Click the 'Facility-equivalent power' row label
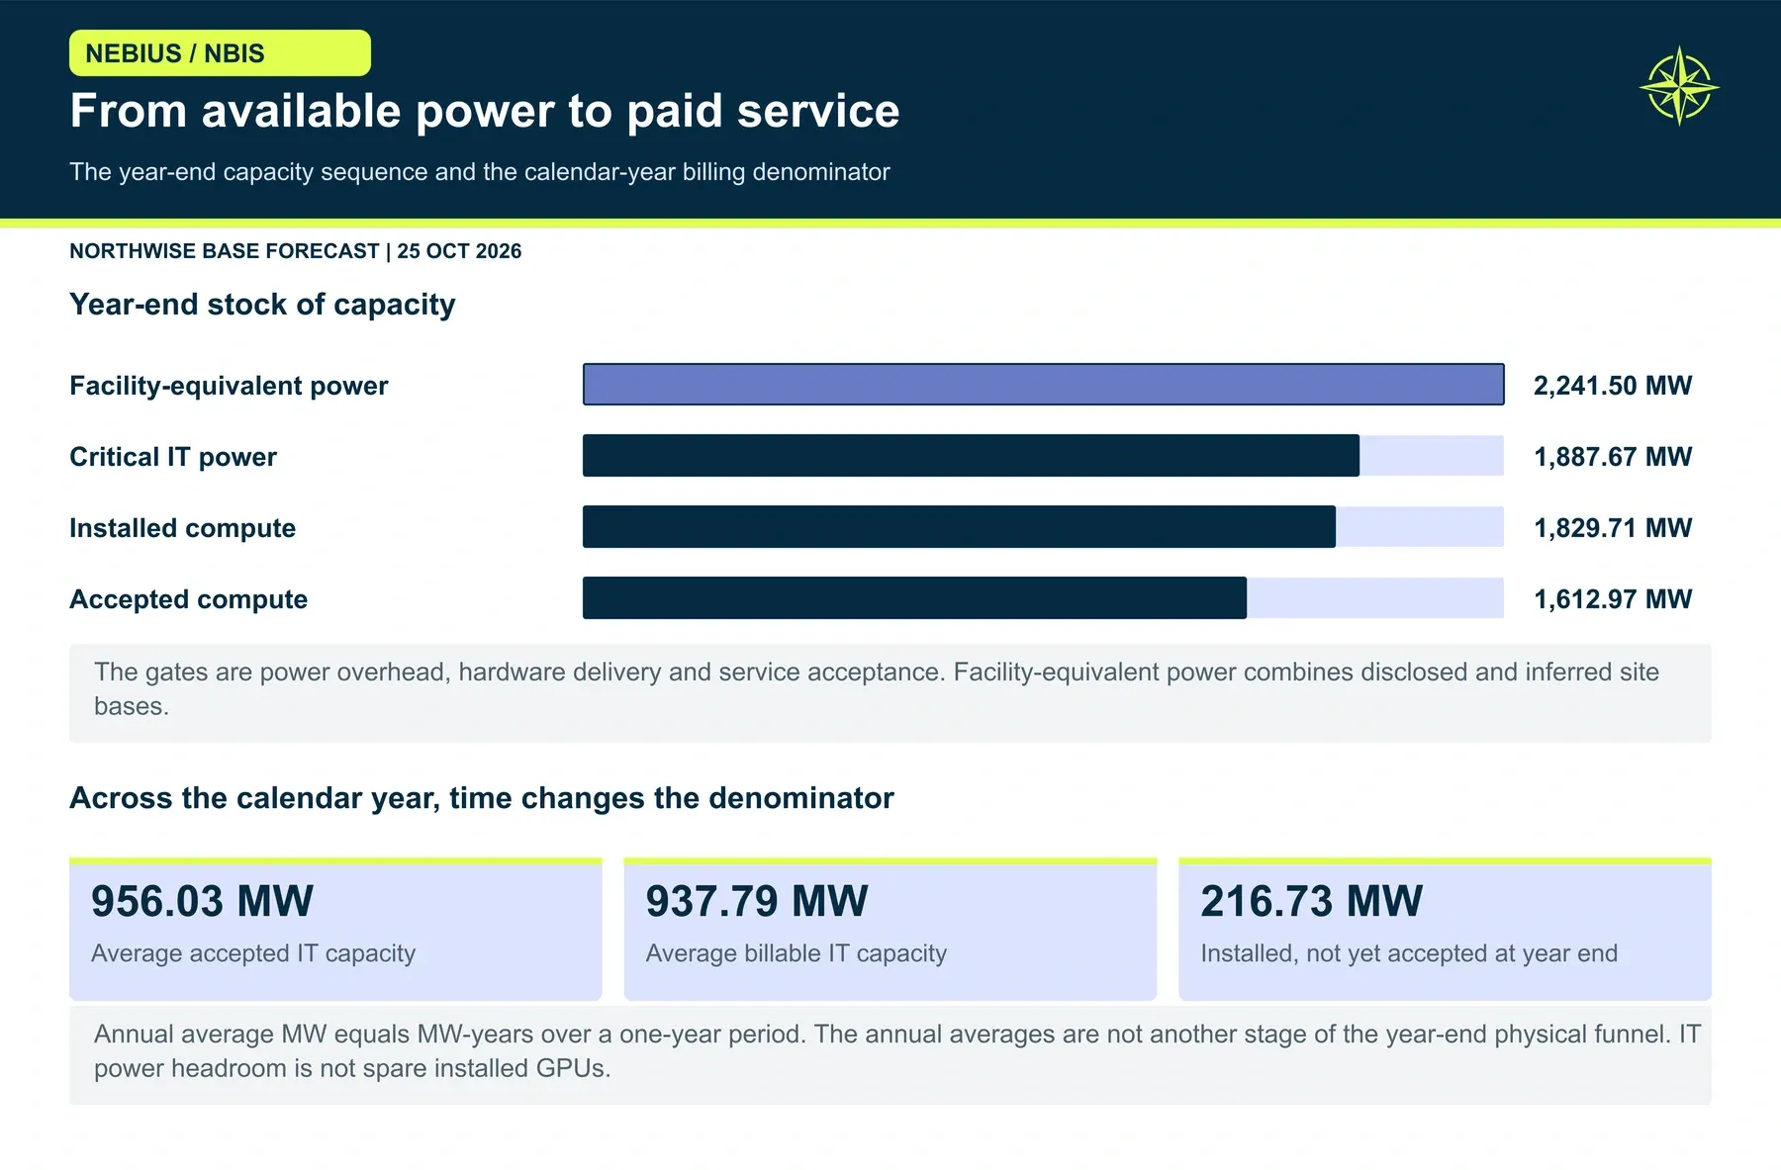Screen dimensions: 1781x1170 [x=229, y=386]
